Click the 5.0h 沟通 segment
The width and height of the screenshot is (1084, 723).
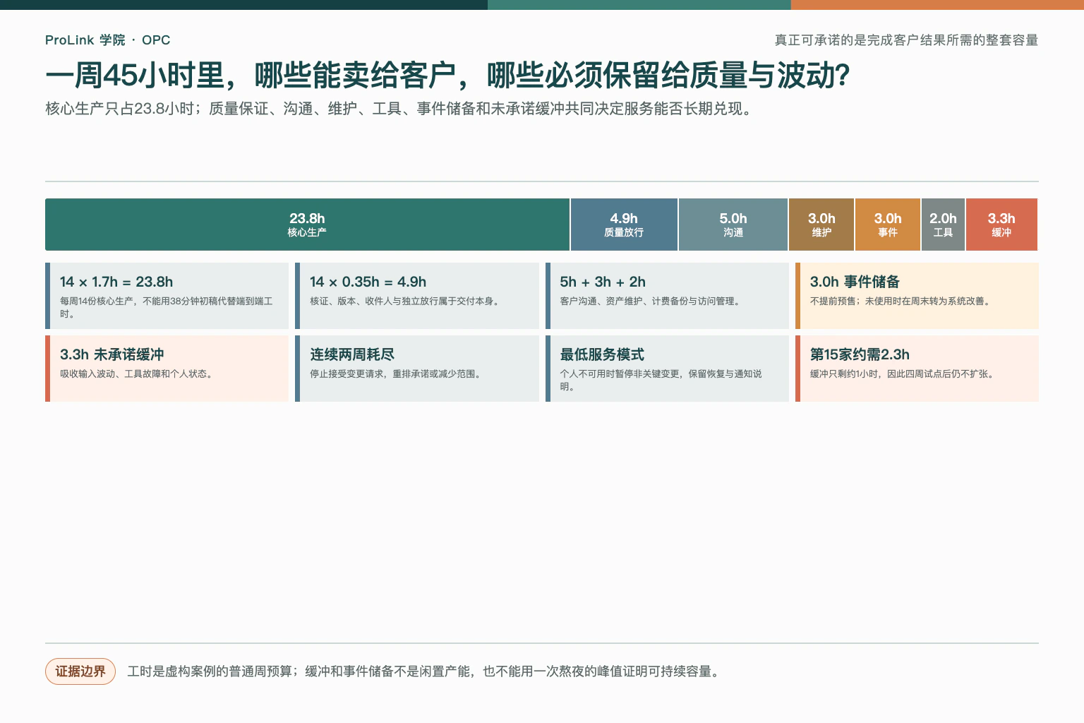coord(733,225)
